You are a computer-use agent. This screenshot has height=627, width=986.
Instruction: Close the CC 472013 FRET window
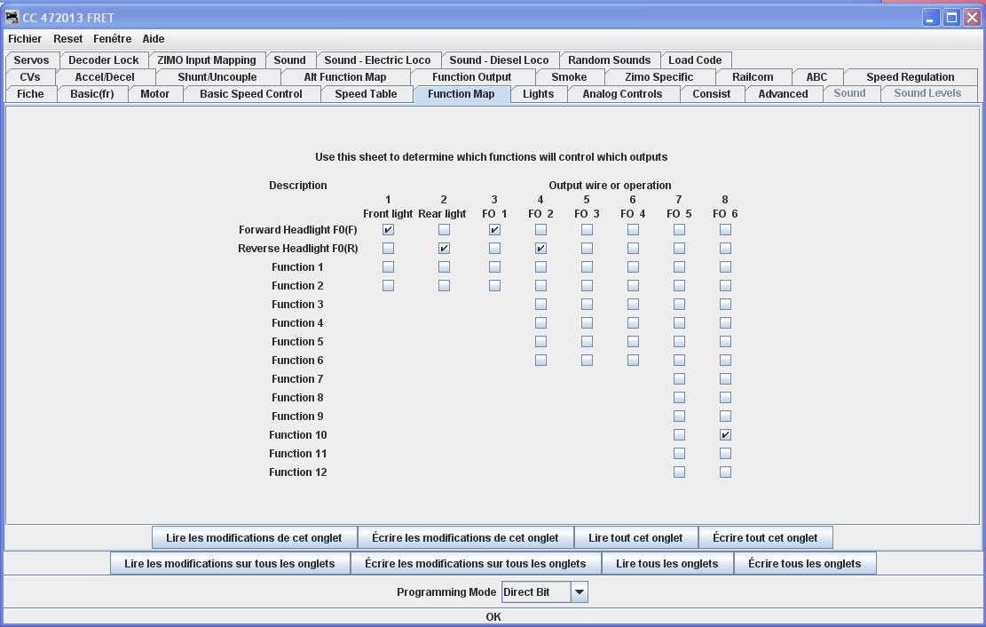[x=972, y=18]
